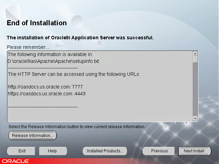Click the scrollbar up arrow
The image size is (219, 164).
point(195,54)
